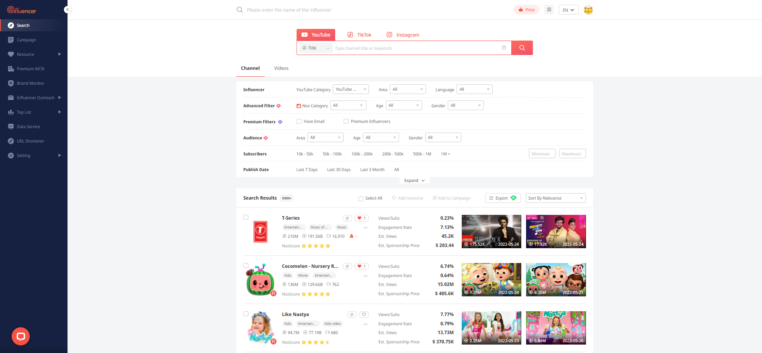Click the red search magnifier button

click(522, 48)
